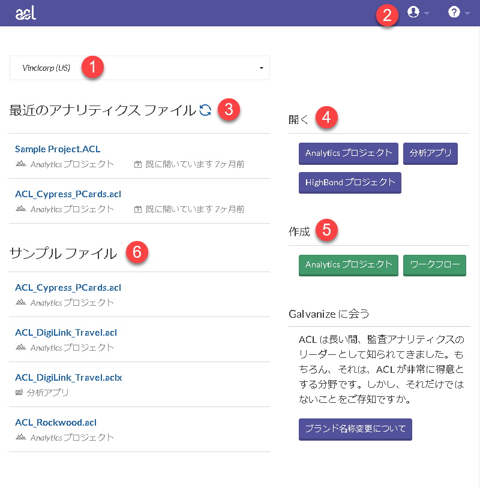Click the ブランド名称変更について button
Image resolution: width=480 pixels, height=488 pixels.
coord(355,429)
